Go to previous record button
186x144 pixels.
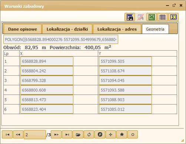point(18,134)
